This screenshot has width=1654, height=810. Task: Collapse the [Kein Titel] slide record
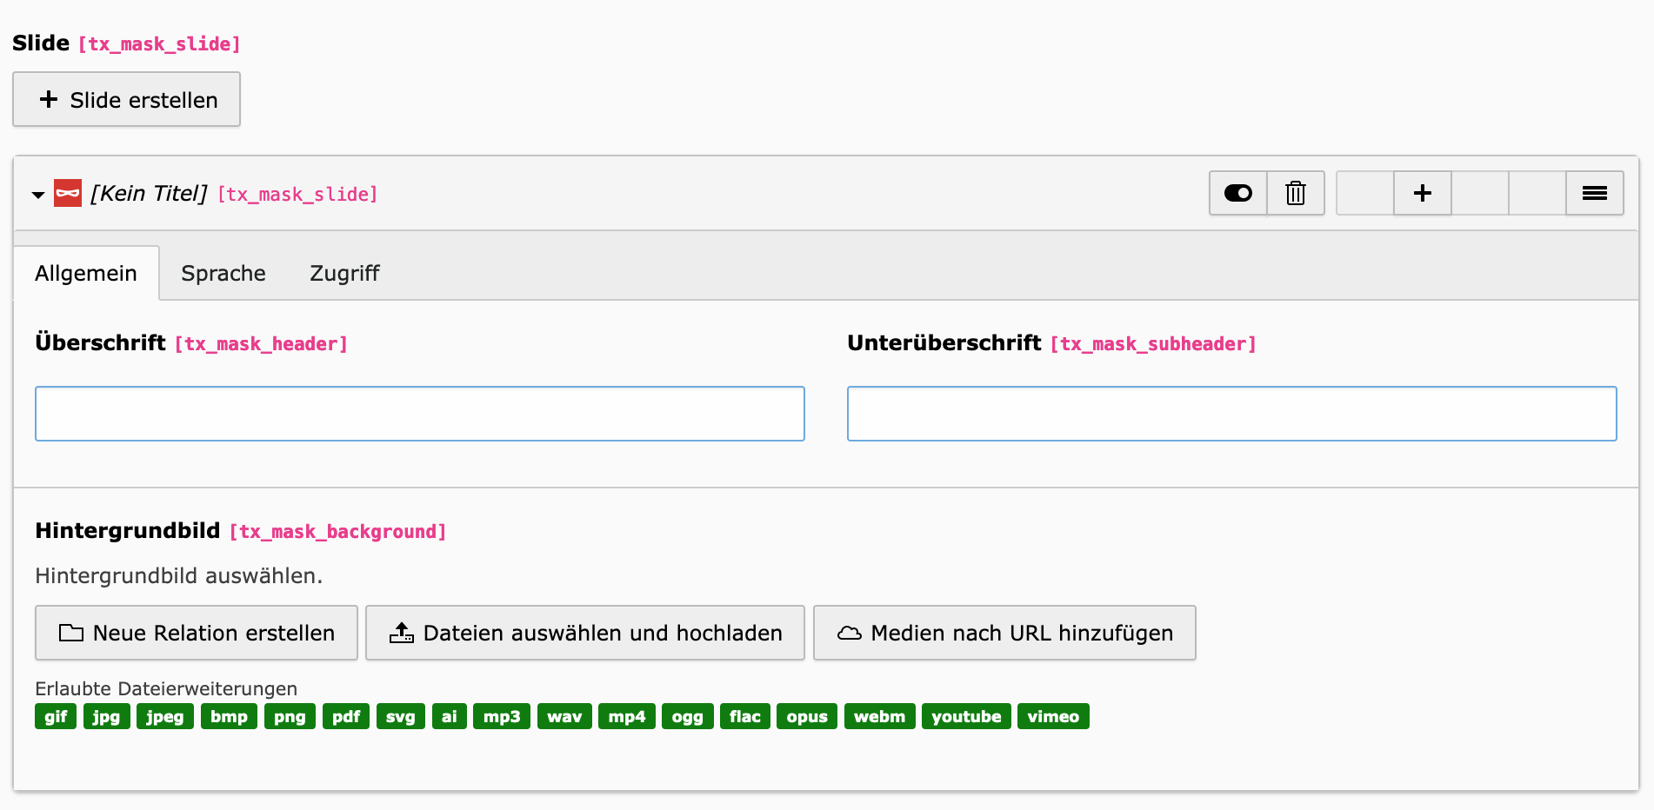point(38,195)
